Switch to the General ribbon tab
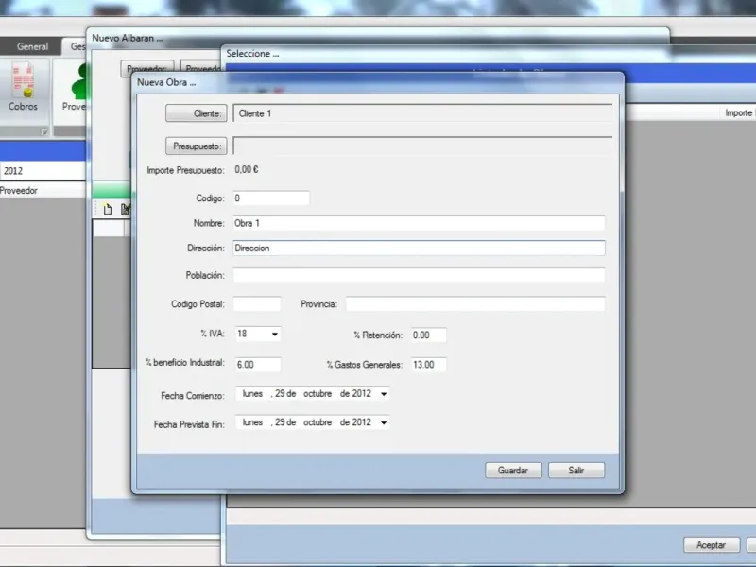This screenshot has height=567, width=756. [x=32, y=46]
